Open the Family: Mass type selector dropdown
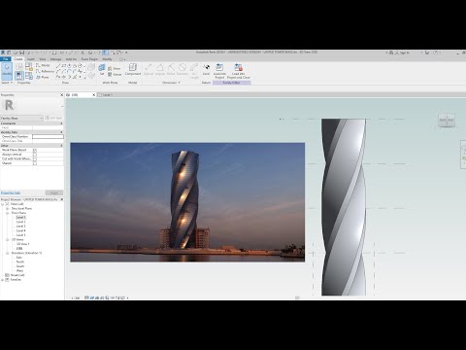Viewport: 466px width, 350px height. click(21, 118)
